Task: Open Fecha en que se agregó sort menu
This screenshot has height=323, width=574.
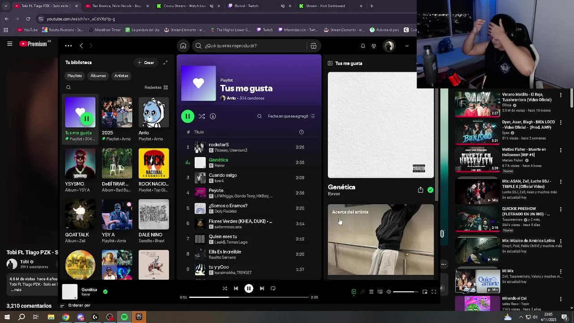Action: point(291,116)
